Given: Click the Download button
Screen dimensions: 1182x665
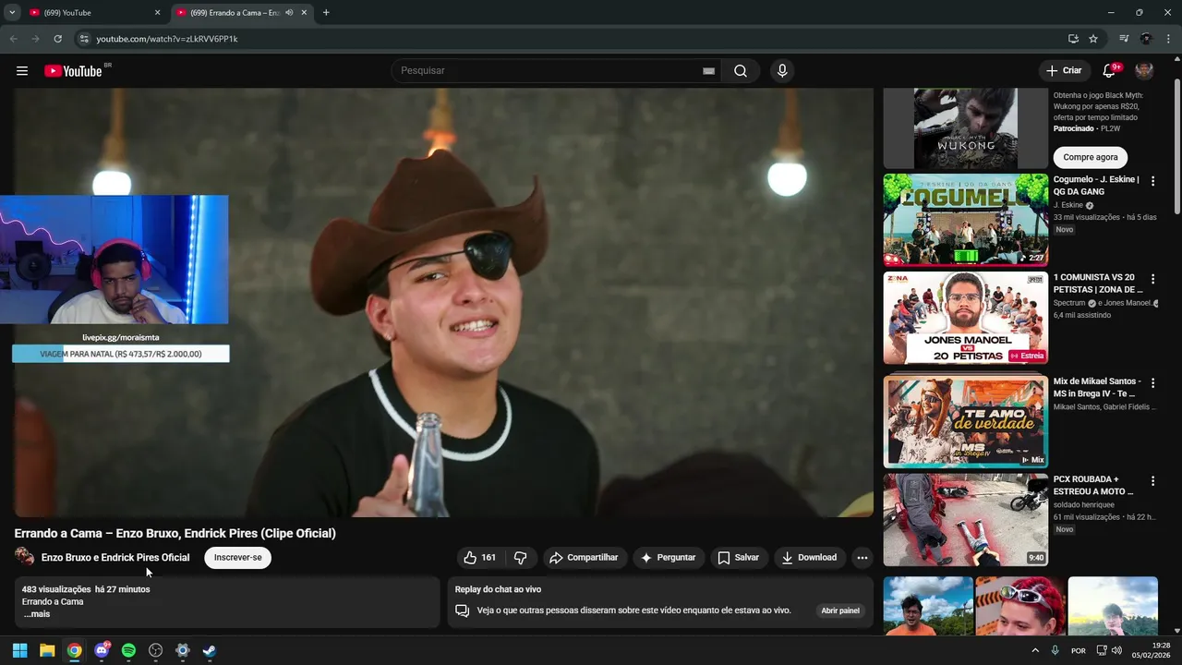Looking at the screenshot, I should (809, 558).
